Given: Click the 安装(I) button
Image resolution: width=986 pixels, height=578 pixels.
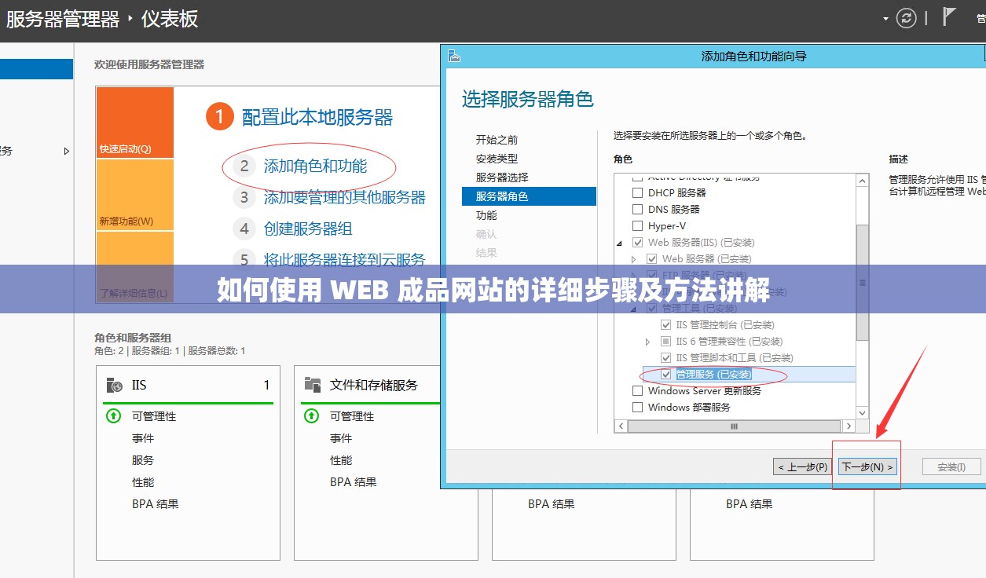Looking at the screenshot, I should tap(951, 466).
